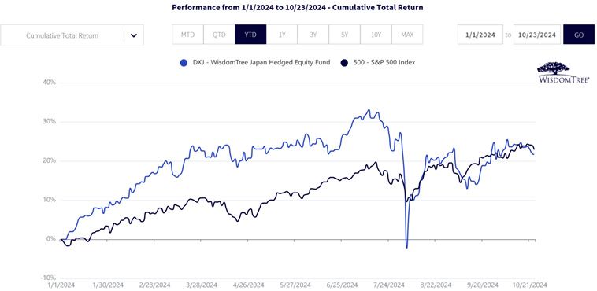The width and height of the screenshot is (597, 291).
Task: Hide the 500 - S&P 500 Index series label
Action: 384,63
